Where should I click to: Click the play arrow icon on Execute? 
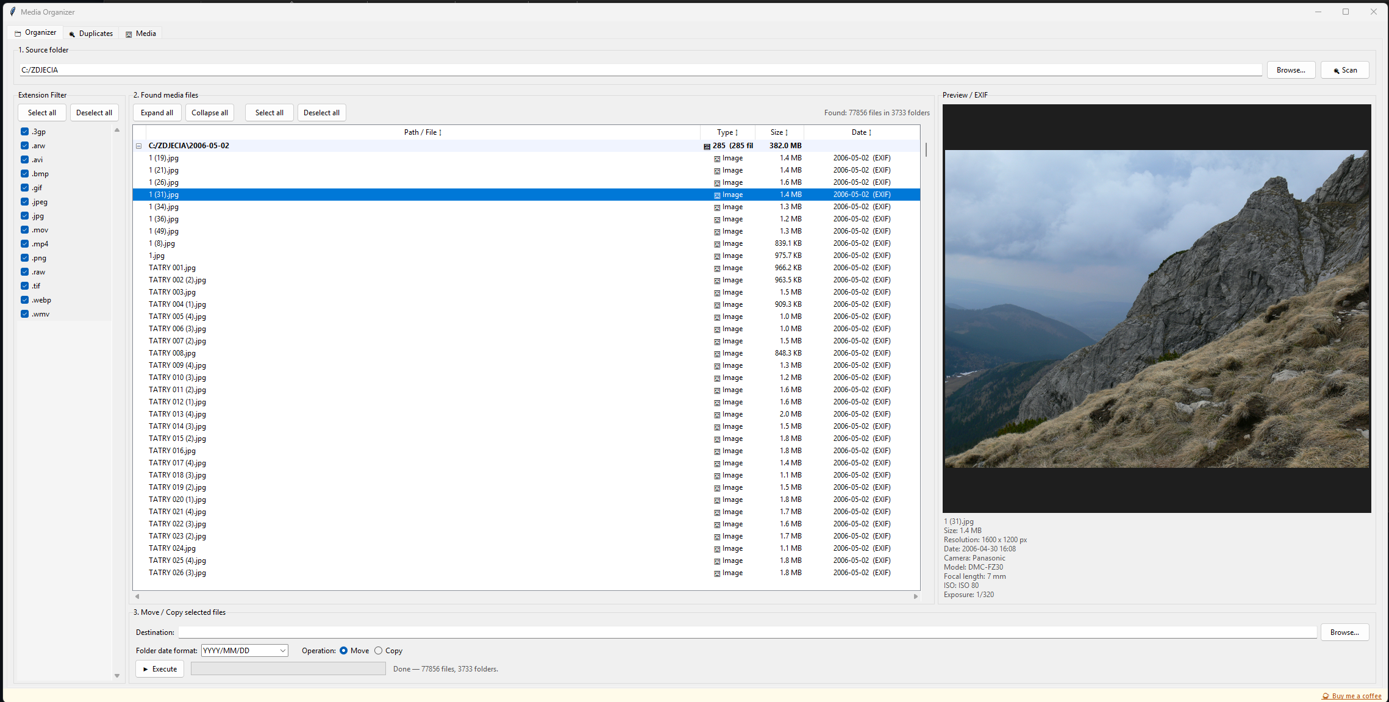pyautogui.click(x=146, y=669)
